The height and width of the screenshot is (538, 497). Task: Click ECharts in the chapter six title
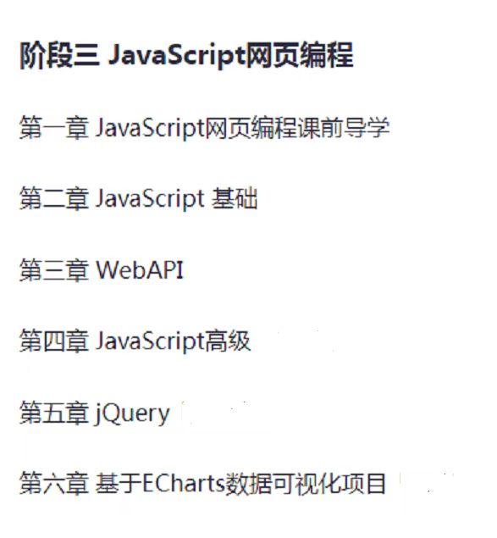click(x=183, y=484)
